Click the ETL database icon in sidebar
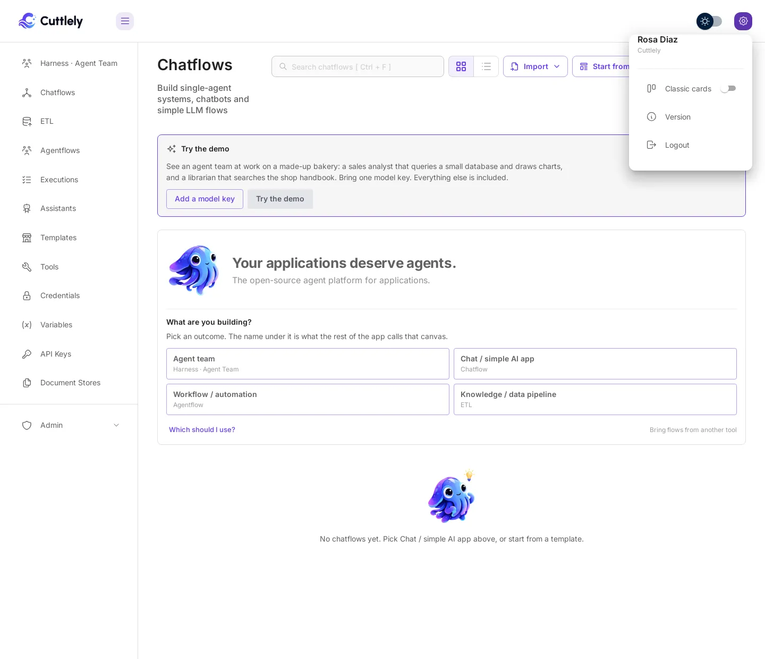 [27, 121]
